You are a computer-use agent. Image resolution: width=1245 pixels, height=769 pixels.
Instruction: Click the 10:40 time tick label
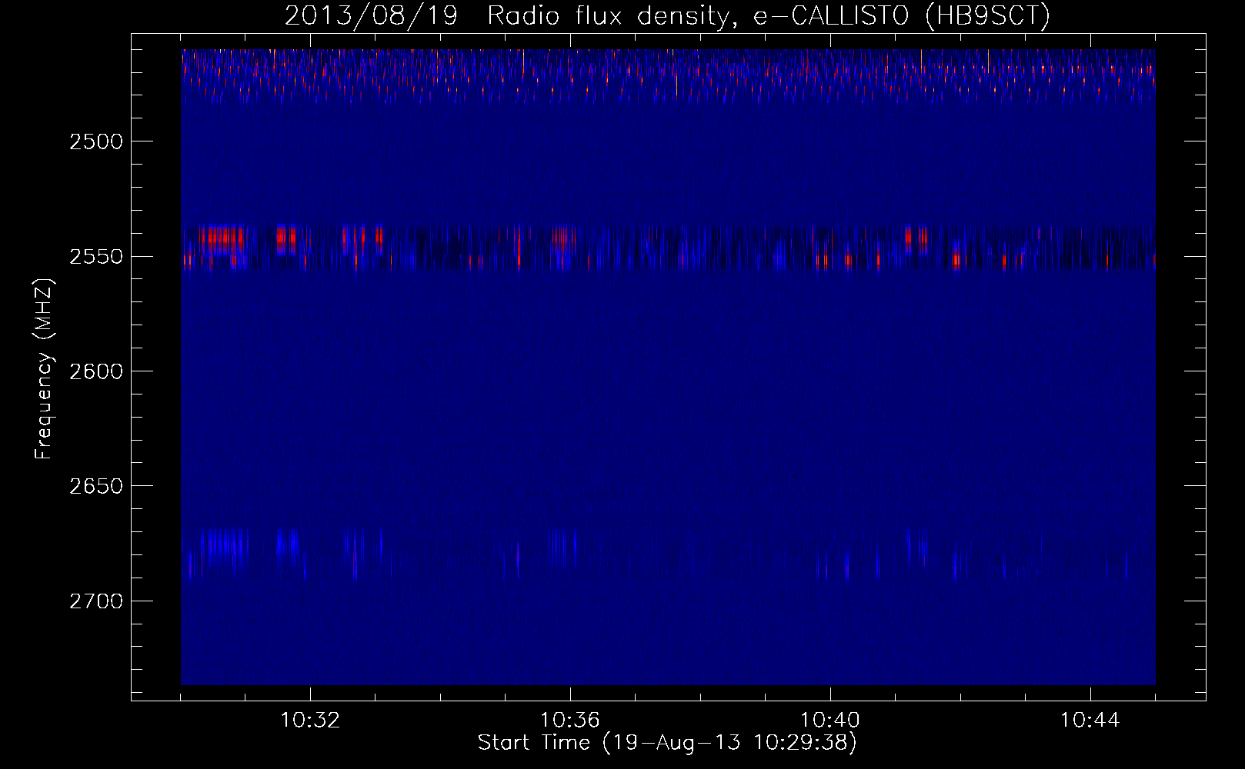pos(830,721)
